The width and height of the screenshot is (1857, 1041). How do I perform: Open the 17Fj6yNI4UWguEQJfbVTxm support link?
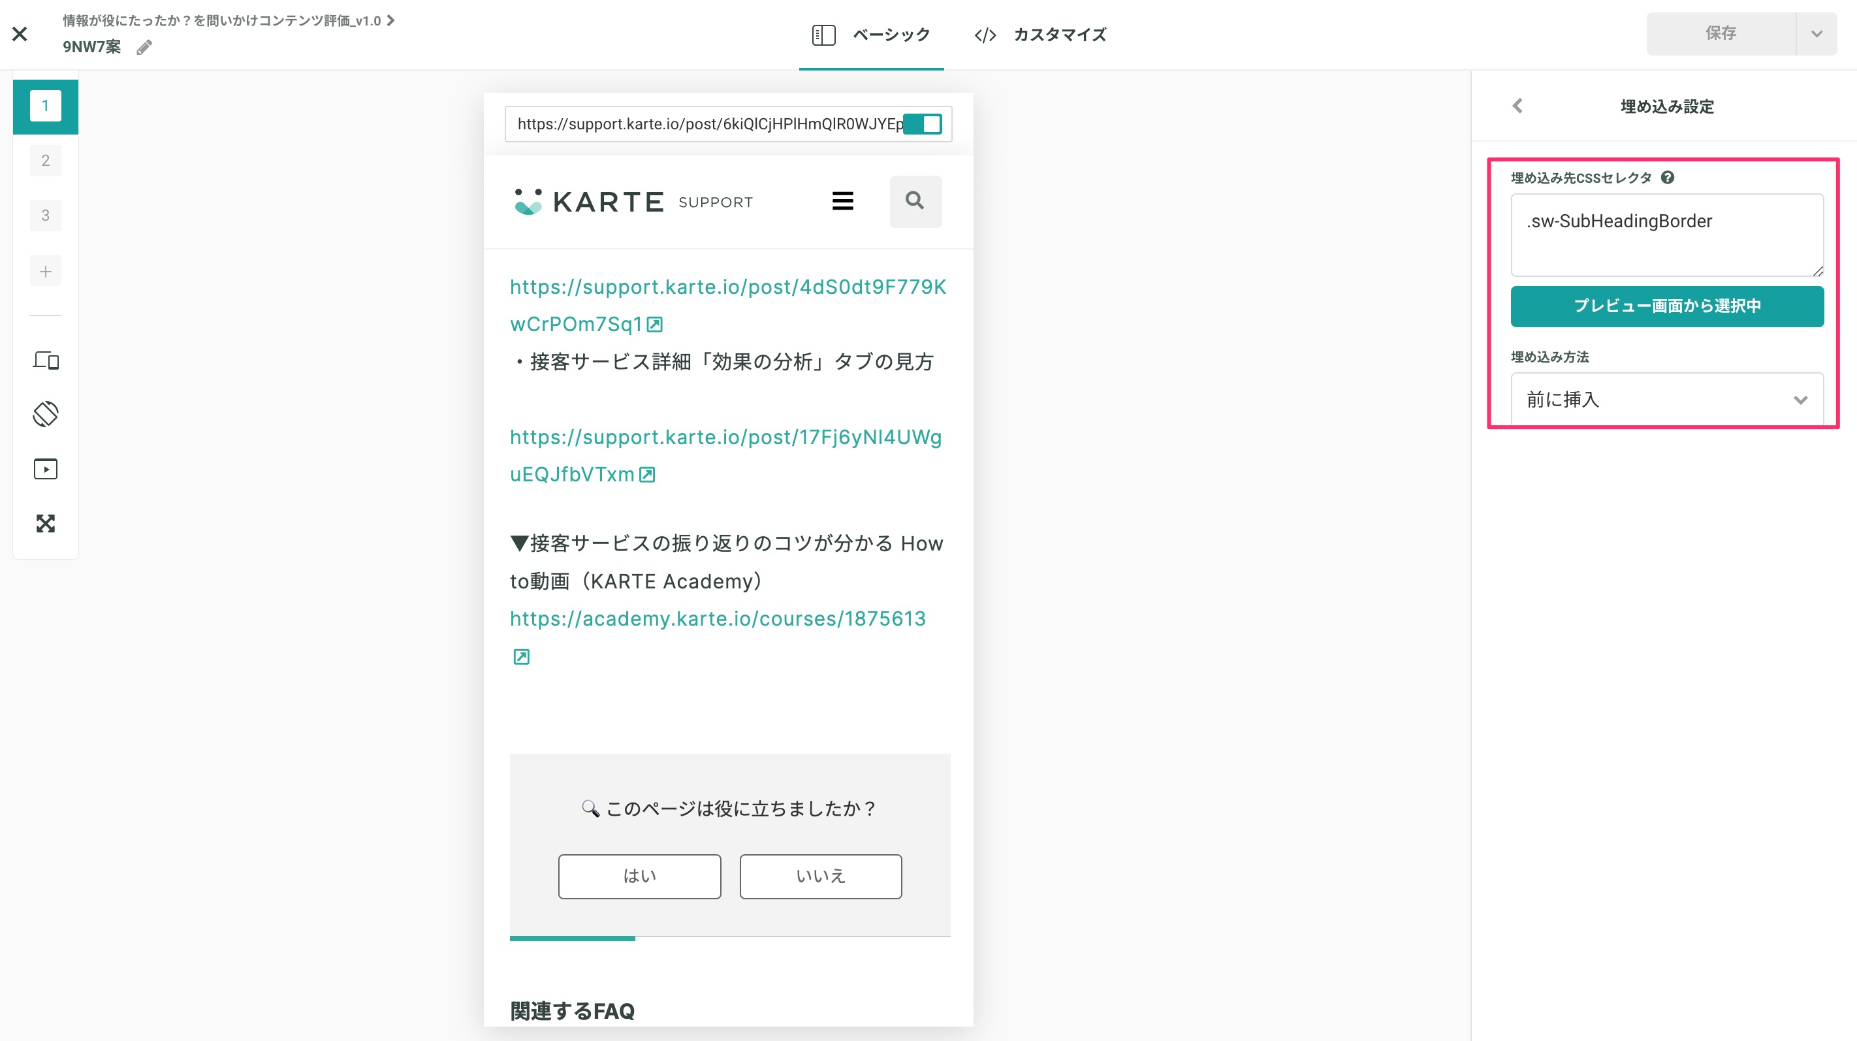725,456
